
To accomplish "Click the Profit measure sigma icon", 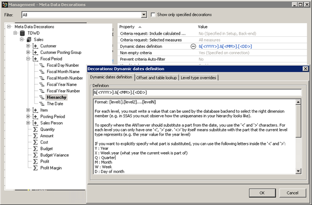I will click(x=35, y=161).
